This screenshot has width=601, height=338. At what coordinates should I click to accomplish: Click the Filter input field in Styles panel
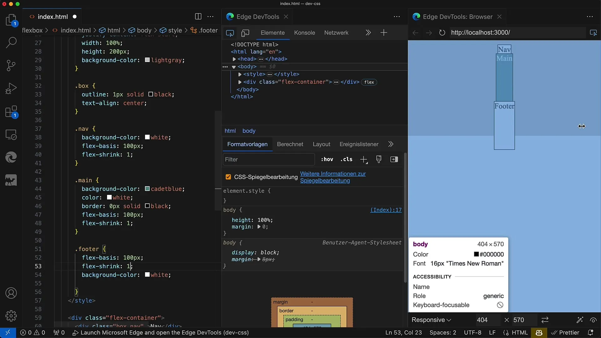(268, 159)
